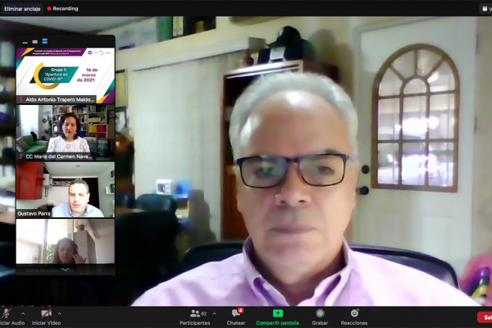This screenshot has width=492, height=328.
Task: Select Gustavo Parra video thumbnail
Action: coord(66,189)
